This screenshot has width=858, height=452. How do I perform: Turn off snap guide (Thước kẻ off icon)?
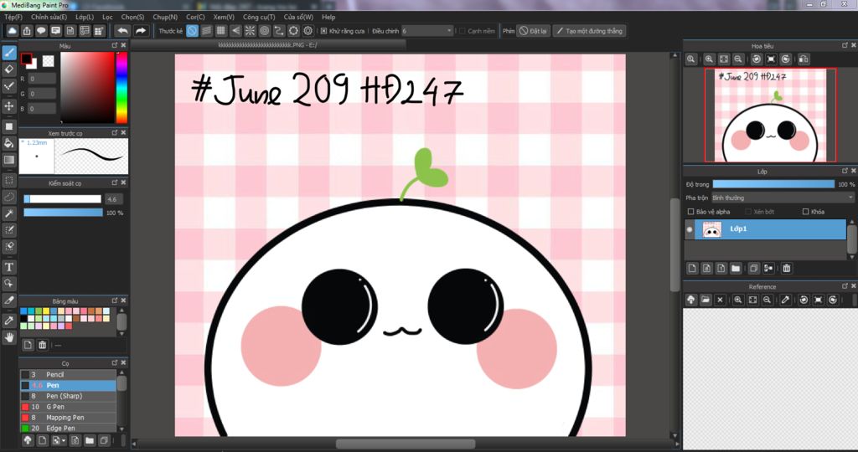point(192,31)
